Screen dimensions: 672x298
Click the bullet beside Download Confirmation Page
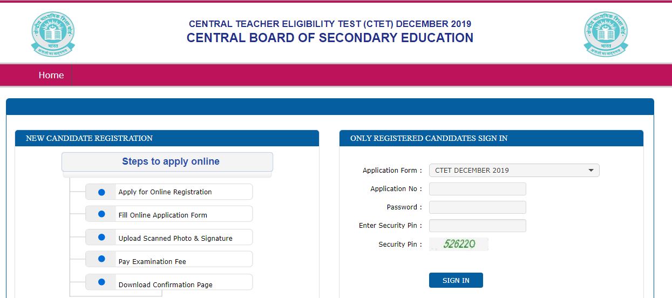coord(101,282)
